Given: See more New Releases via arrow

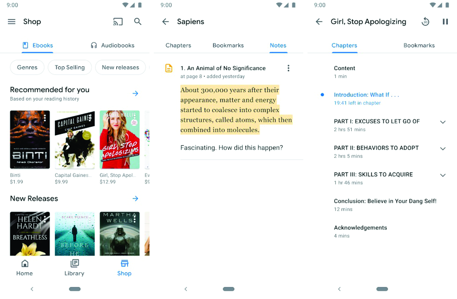Looking at the screenshot, I should click(x=135, y=199).
